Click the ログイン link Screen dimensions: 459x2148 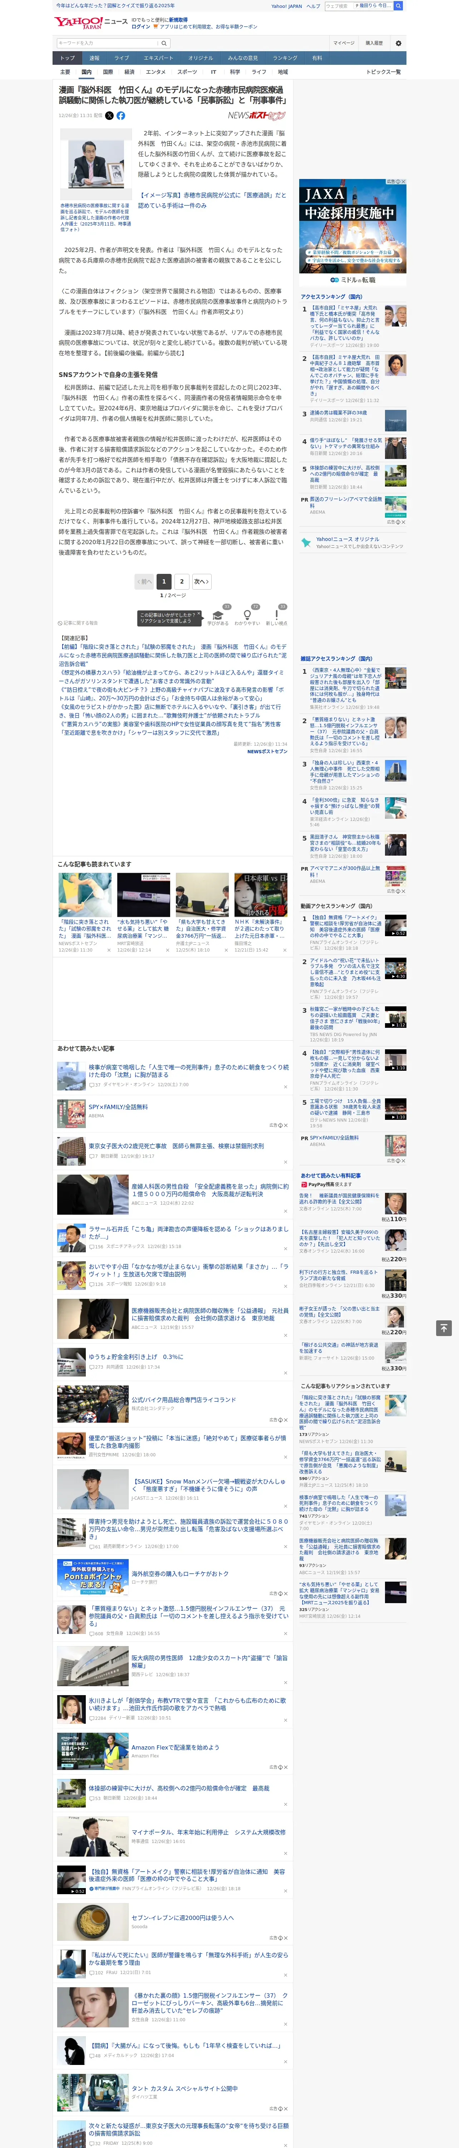tap(141, 27)
